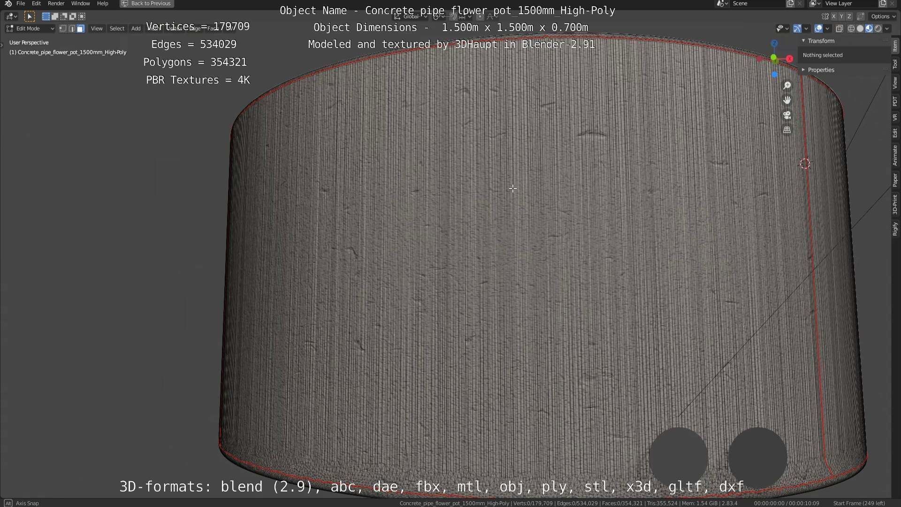The height and width of the screenshot is (507, 901).
Task: Switch to face select mode
Action: click(x=80, y=29)
